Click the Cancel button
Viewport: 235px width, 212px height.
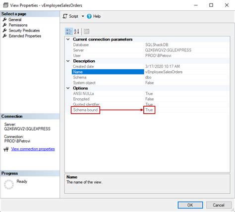point(219,205)
